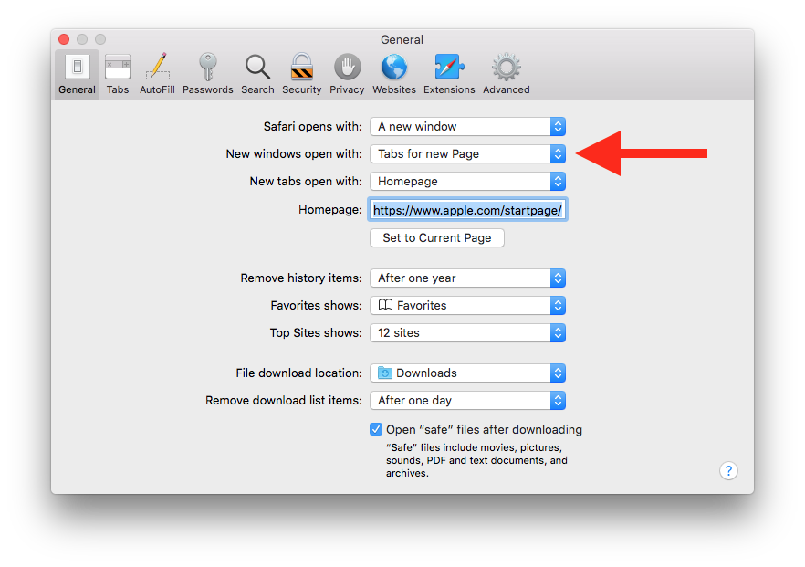Open the File download location dropdown
Screen dimensions: 805x567
[x=467, y=373]
